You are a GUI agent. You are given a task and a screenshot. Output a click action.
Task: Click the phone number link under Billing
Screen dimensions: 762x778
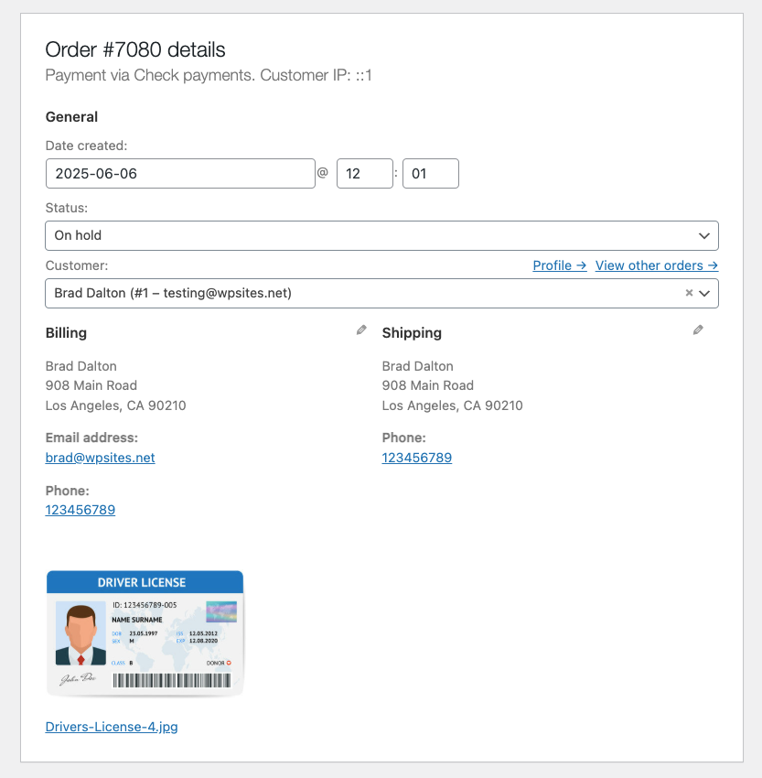click(x=80, y=510)
